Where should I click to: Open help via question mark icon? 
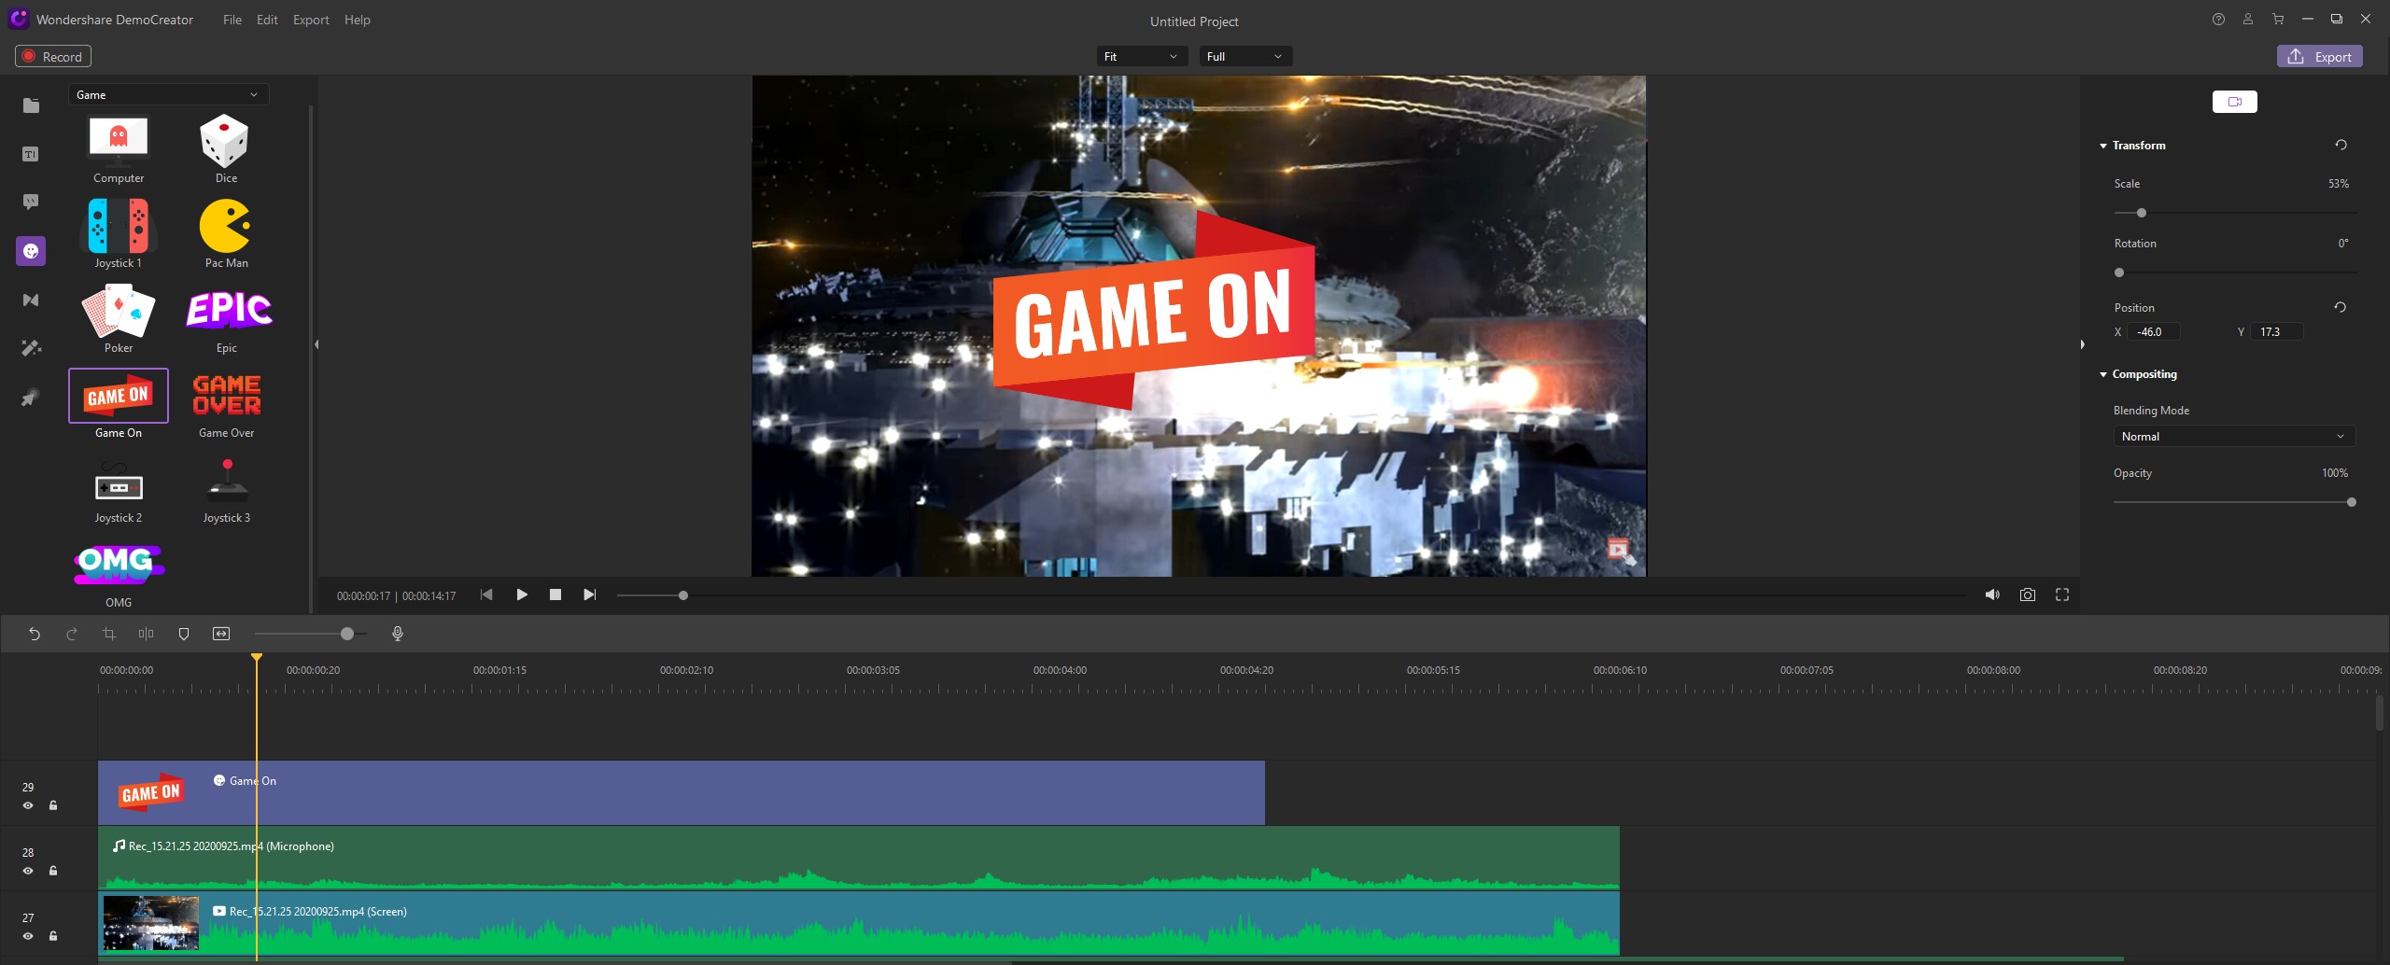point(2218,19)
